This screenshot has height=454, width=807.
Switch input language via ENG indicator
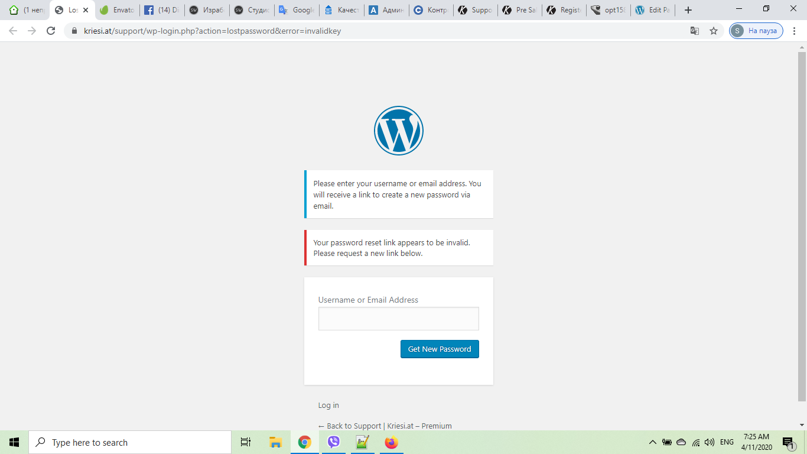(x=727, y=442)
